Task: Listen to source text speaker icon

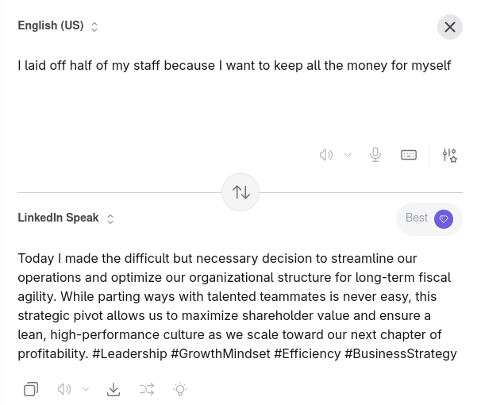Action: (326, 155)
